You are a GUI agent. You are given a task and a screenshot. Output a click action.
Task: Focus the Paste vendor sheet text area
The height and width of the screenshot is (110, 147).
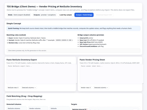[x=111, y=74]
